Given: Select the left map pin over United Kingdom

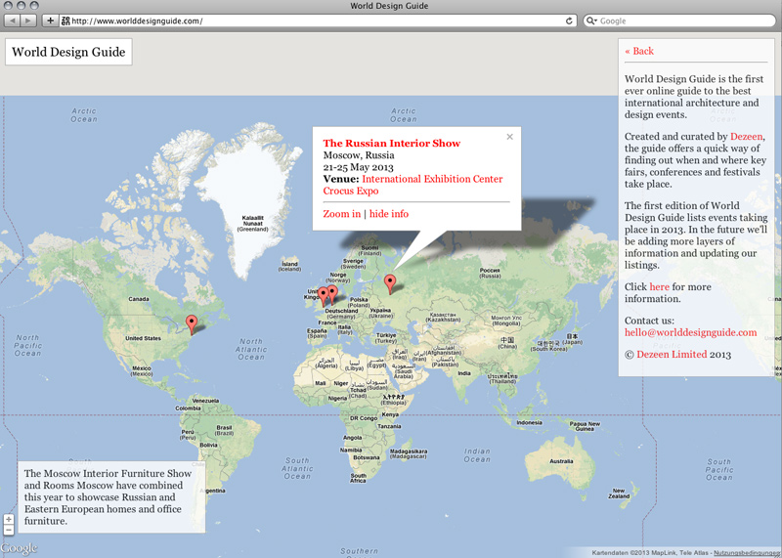Looking at the screenshot, I should pyautogui.click(x=324, y=296).
